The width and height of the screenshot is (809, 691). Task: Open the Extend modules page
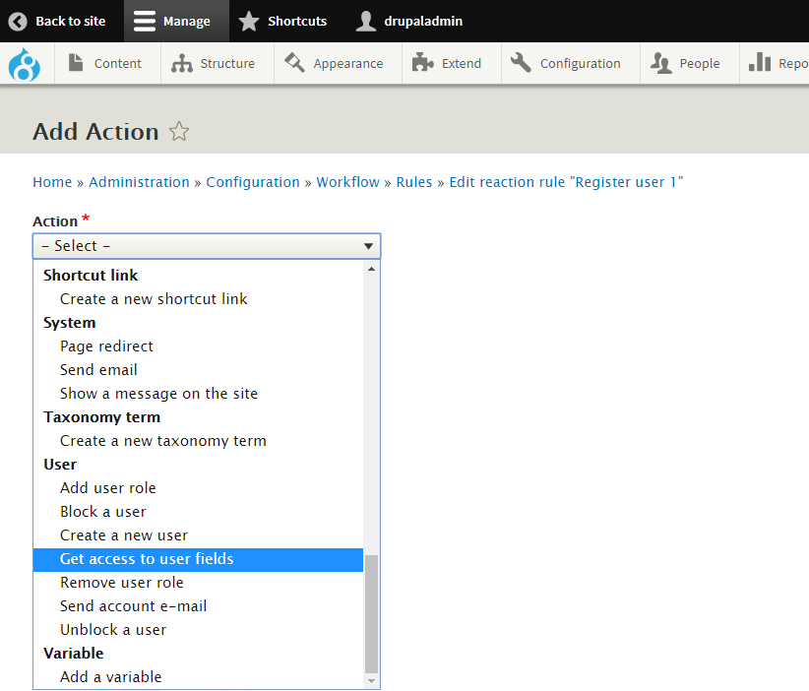(448, 64)
